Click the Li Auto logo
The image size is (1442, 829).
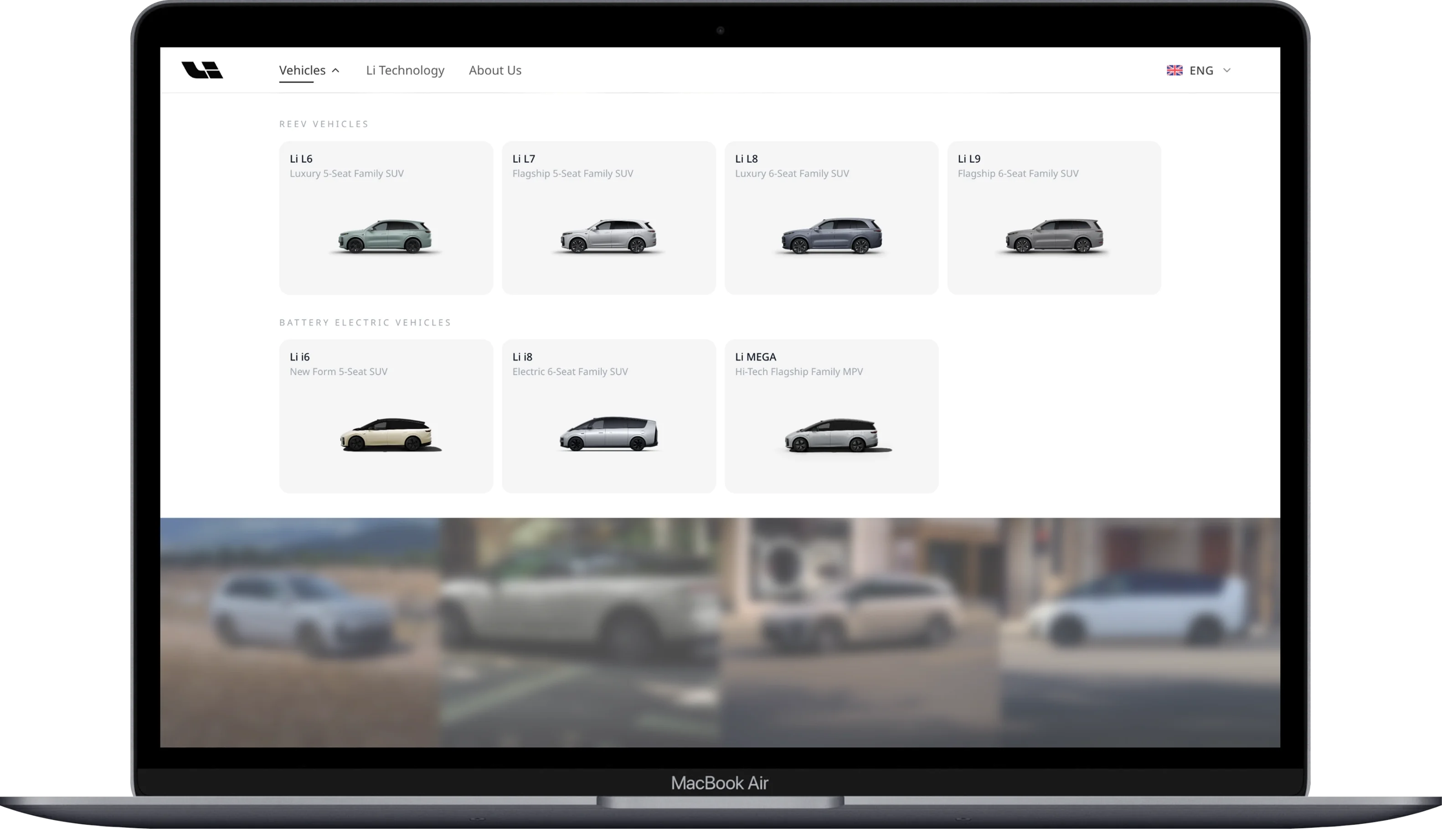[202, 70]
